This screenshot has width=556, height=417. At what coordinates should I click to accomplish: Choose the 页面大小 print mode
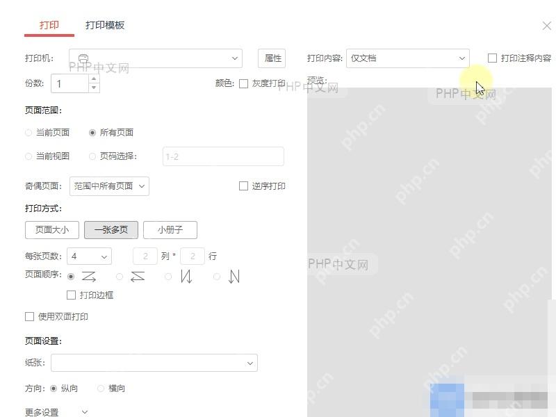(52, 230)
